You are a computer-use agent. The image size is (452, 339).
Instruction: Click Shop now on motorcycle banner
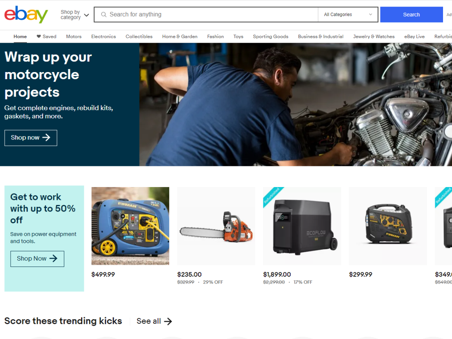(31, 138)
